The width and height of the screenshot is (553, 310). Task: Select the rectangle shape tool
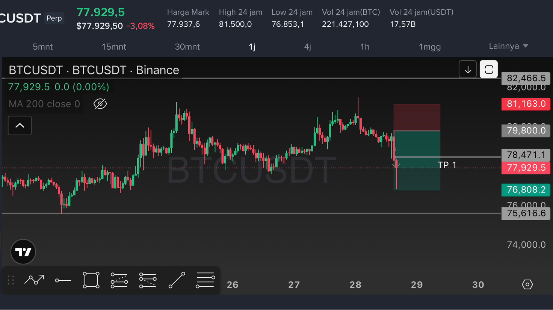(91, 280)
